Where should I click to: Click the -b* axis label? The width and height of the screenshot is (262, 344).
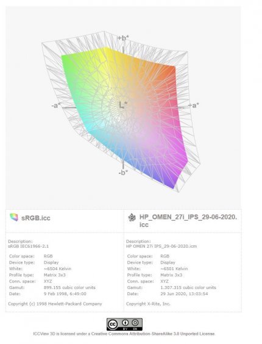tap(123, 173)
